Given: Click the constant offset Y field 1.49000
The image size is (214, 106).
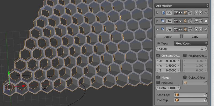Looking at the screenshot, I should click(x=168, y=66).
